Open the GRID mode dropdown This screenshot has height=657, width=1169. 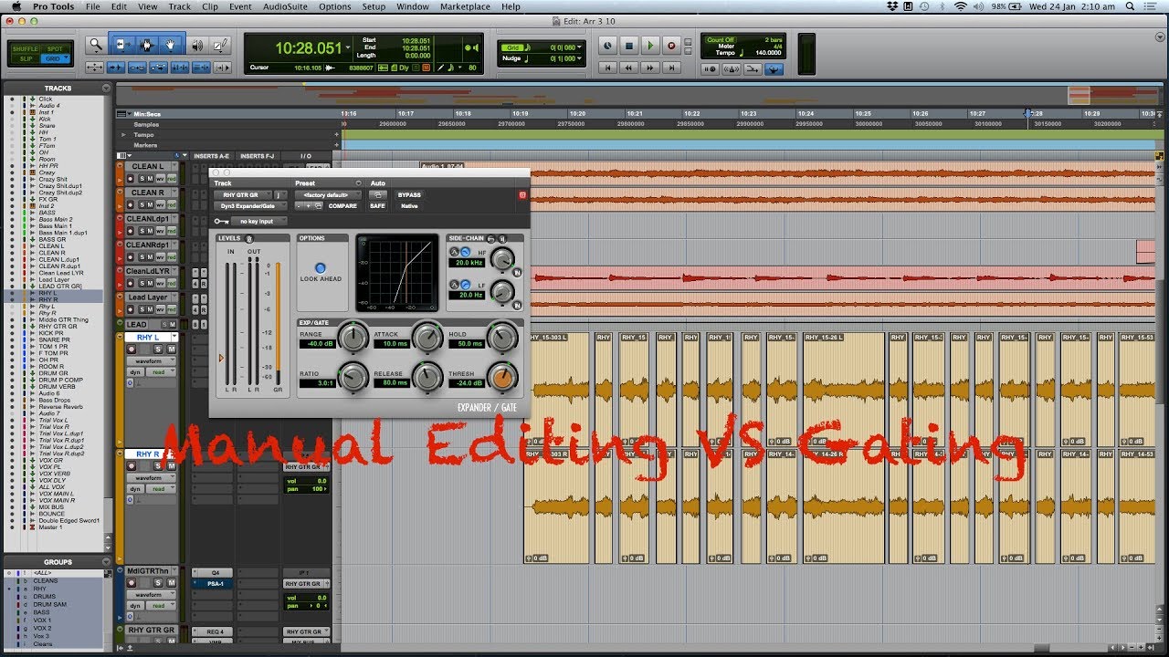[55, 58]
